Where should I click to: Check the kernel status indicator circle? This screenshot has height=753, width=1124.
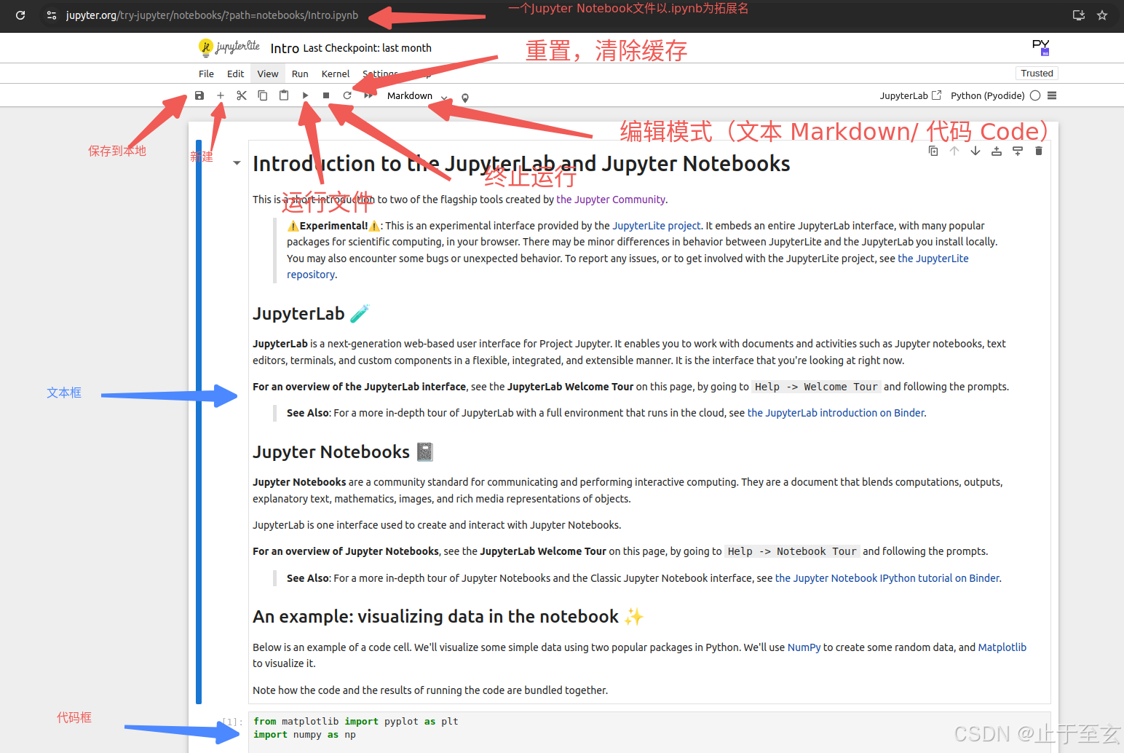coord(1034,95)
